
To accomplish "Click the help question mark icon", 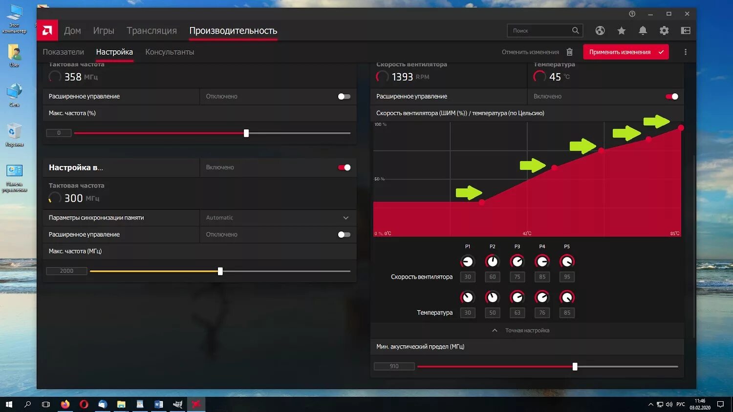I will click(632, 14).
